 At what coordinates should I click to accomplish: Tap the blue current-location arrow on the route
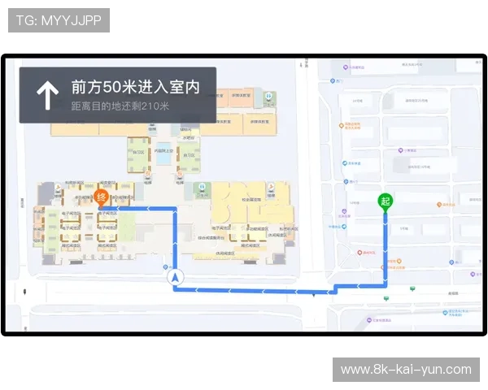pyautogui.click(x=176, y=278)
